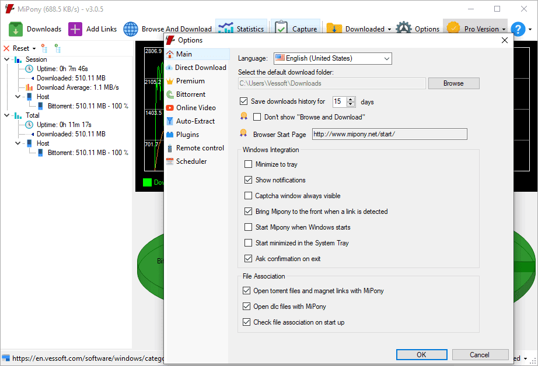The image size is (538, 366).
Task: Open the Language dropdown
Action: [333, 58]
